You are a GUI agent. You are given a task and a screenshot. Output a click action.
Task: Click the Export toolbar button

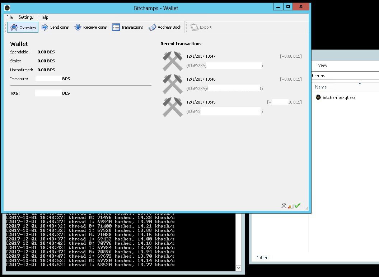[x=201, y=27]
